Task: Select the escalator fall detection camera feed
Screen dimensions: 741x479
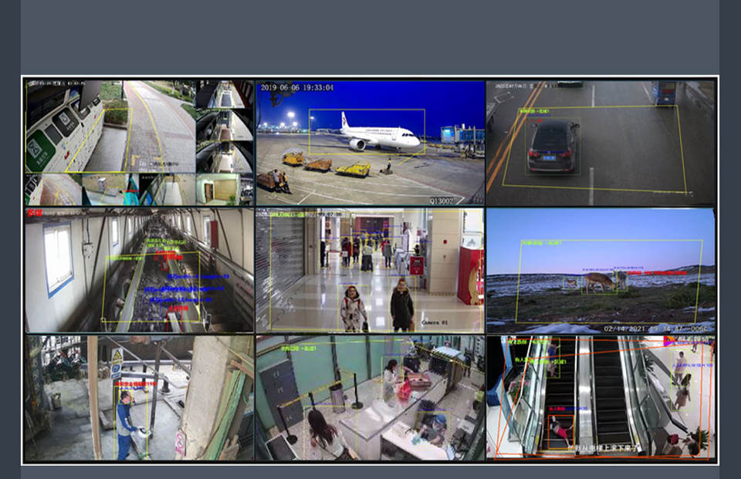Action: click(x=601, y=398)
